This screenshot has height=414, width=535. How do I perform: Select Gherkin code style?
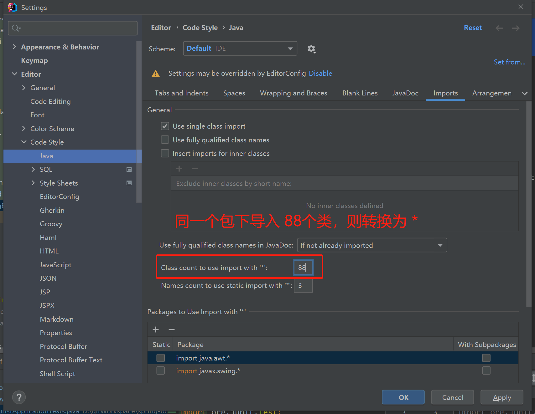[52, 210]
